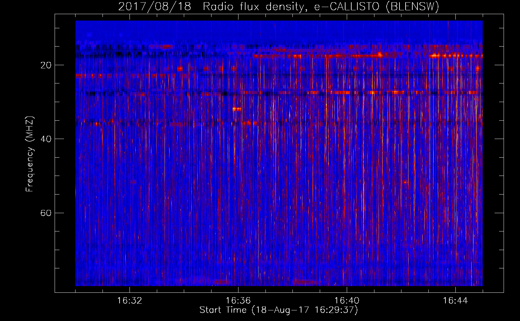Click the 20 MHz frequency tick label

(46, 65)
